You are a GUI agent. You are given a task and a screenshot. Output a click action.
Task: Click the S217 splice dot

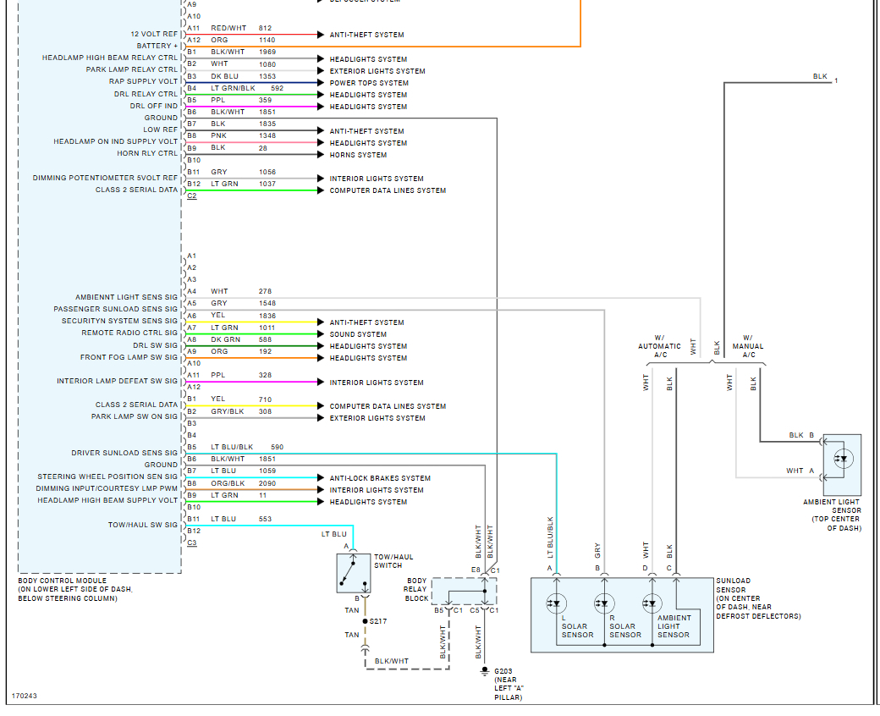coord(365,621)
